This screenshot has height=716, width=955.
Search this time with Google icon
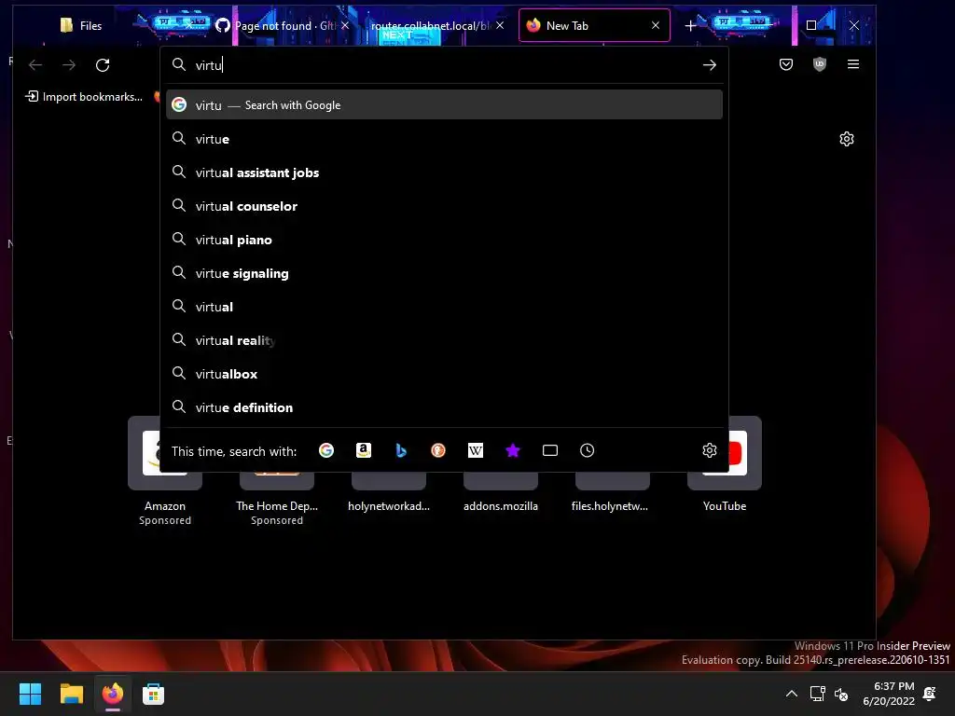[326, 450]
